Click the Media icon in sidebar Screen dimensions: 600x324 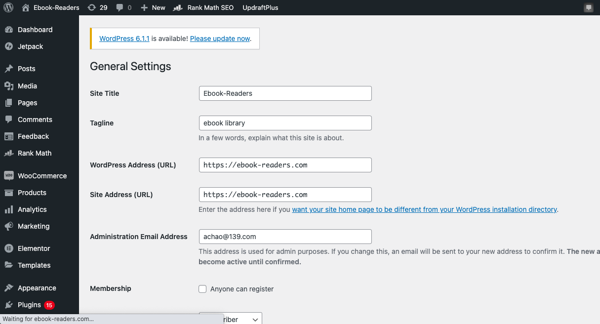tap(8, 86)
